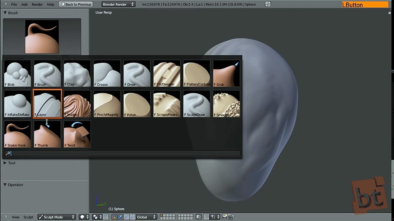Select the F Snake Hook brush
The image size is (394, 221).
[18, 134]
